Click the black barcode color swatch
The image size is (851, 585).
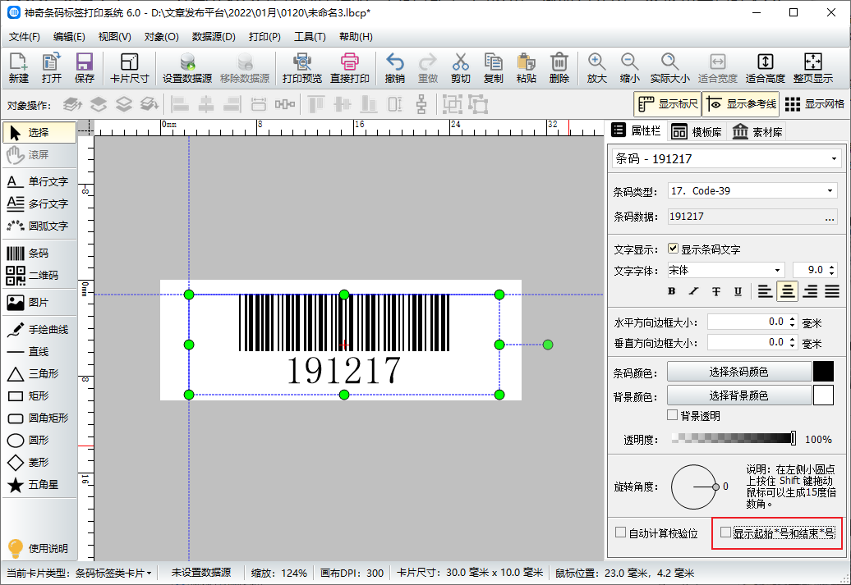click(x=823, y=372)
